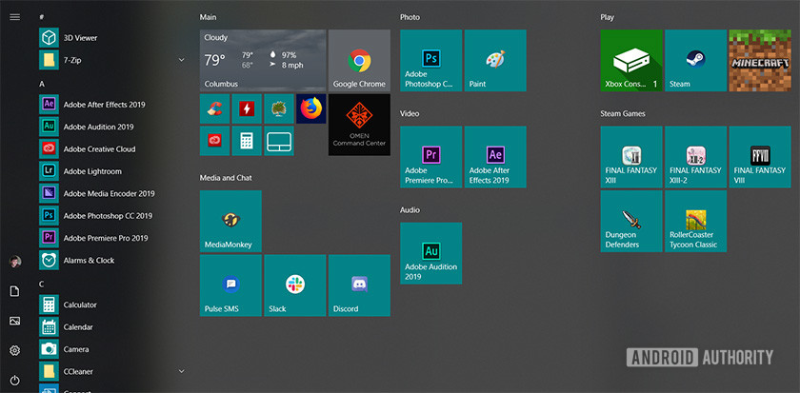Open the Adobe Audition 2019 tile
This screenshot has height=393, width=800.
point(431,253)
